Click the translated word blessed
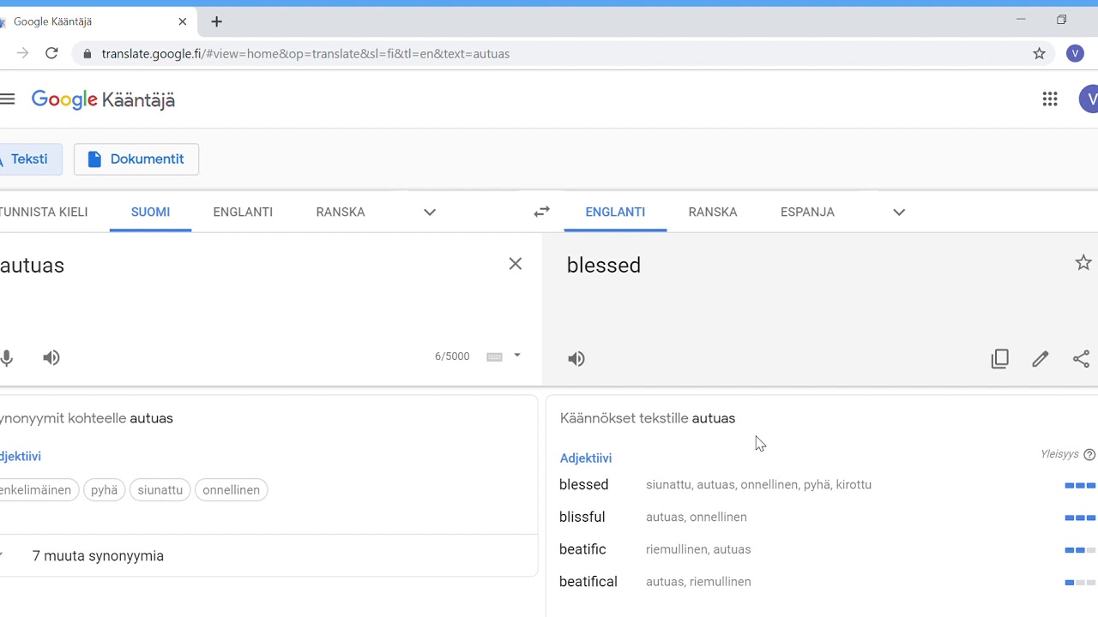This screenshot has height=617, width=1098. pyautogui.click(x=604, y=266)
